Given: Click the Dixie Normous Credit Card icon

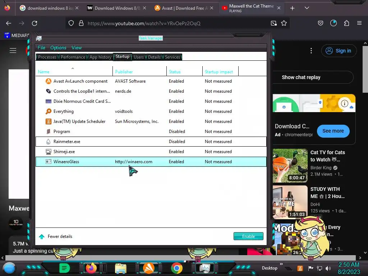Looking at the screenshot, I should point(49,101).
